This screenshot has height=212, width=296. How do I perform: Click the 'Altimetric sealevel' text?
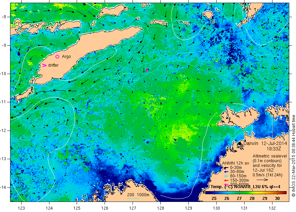pos(270,156)
